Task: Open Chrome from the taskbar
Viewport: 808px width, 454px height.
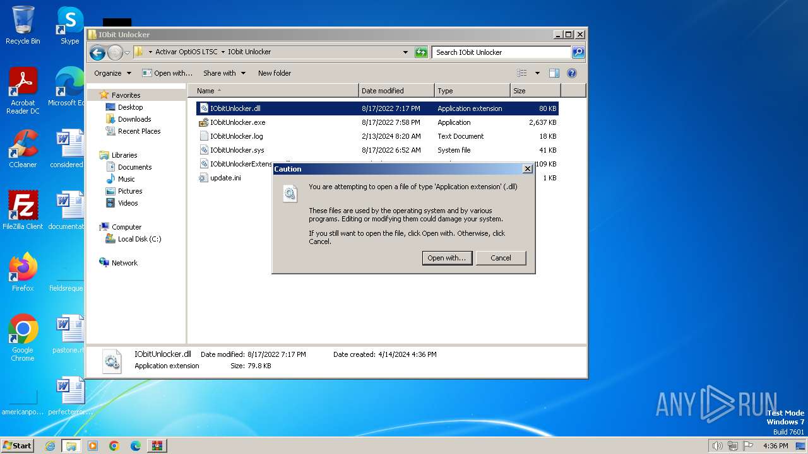Action: click(x=114, y=446)
